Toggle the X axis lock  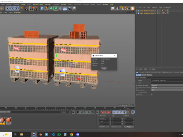[8, 8]
